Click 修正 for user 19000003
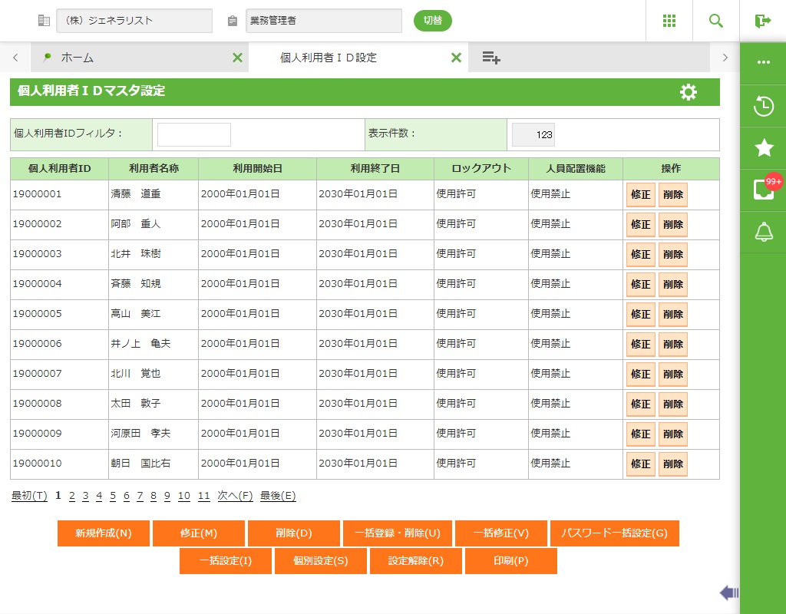This screenshot has height=614, width=786. [640, 254]
